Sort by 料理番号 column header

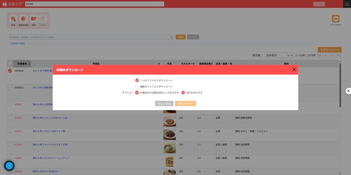24,64
